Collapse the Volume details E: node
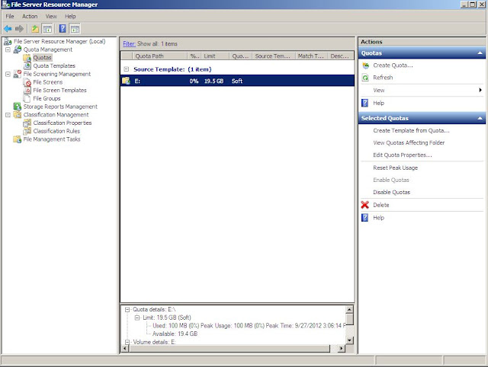 pyautogui.click(x=127, y=342)
